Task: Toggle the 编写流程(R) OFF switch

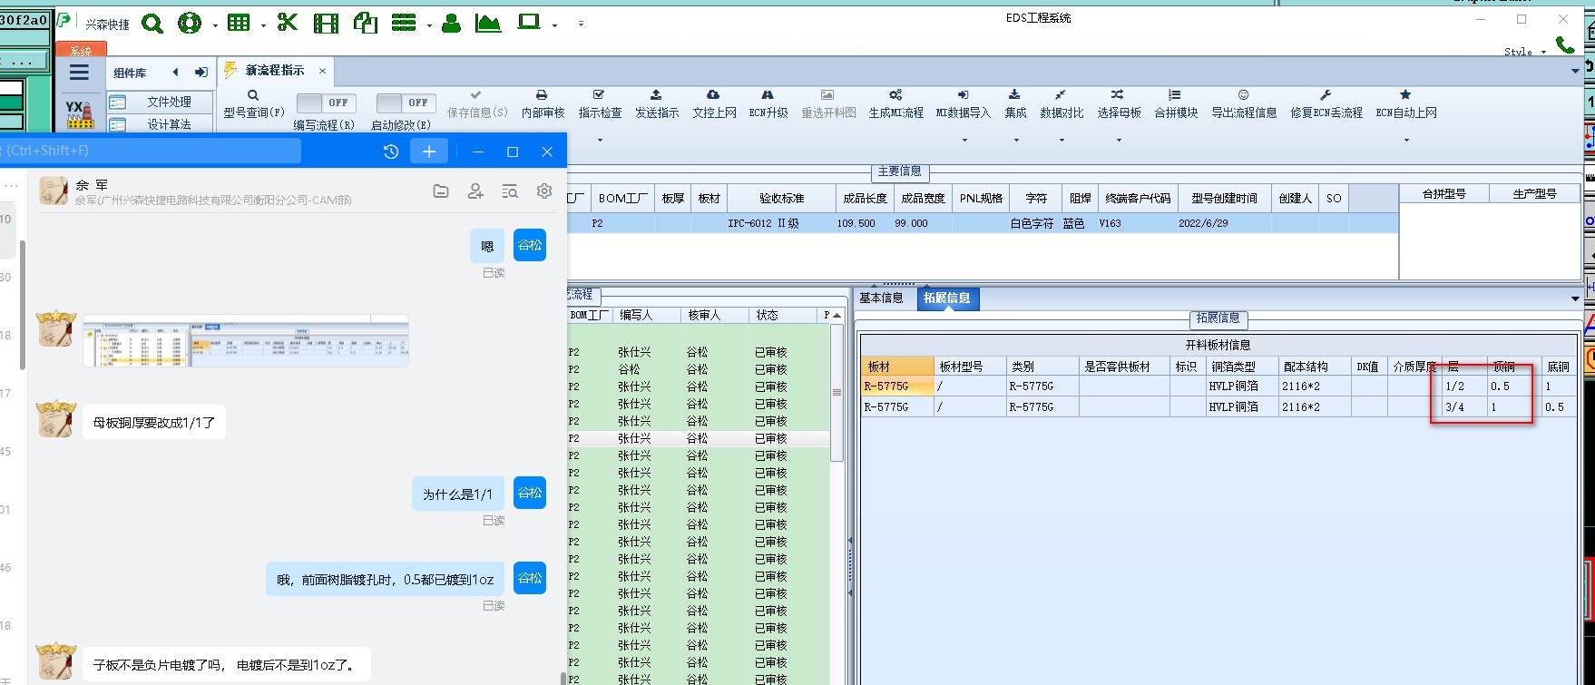Action: pos(326,103)
